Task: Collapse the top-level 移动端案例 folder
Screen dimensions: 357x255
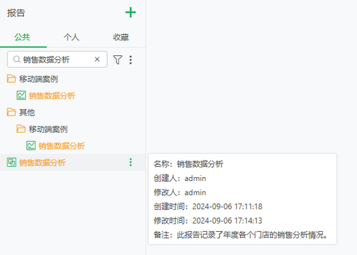Action: click(11, 79)
